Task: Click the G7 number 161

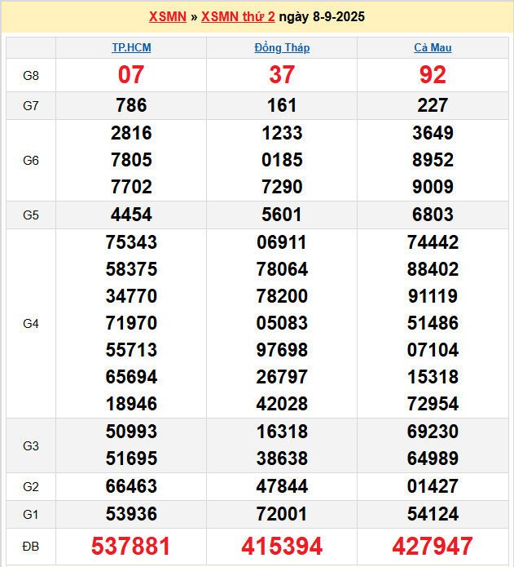Action: point(282,105)
